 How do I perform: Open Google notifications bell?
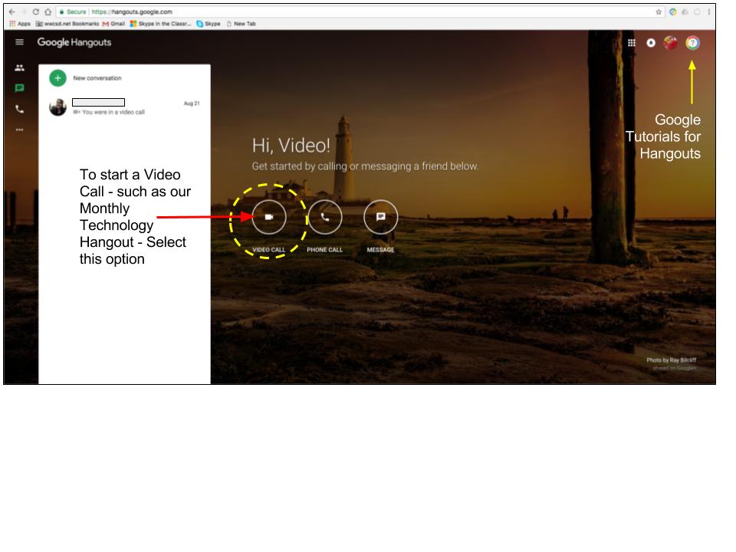(651, 43)
